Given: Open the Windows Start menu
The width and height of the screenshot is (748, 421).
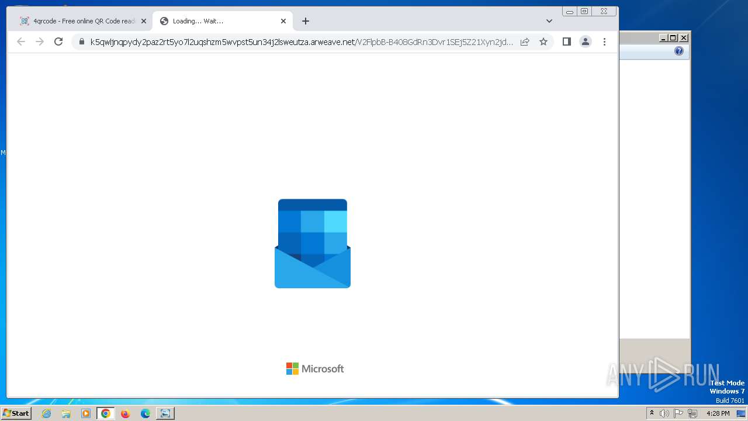Looking at the screenshot, I should tap(16, 413).
